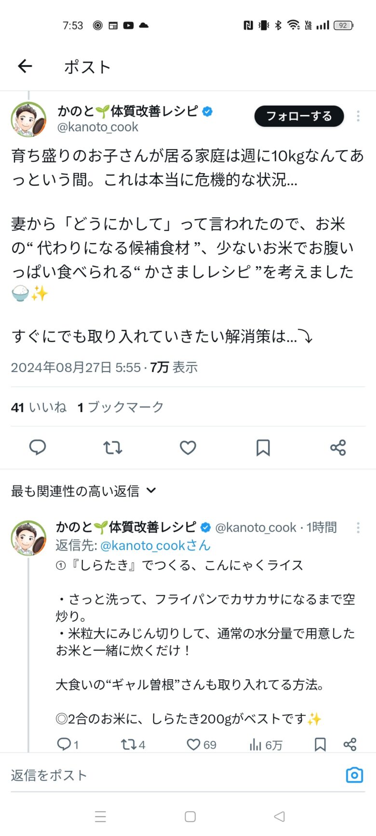
Task: Share the main post
Action: (338, 447)
